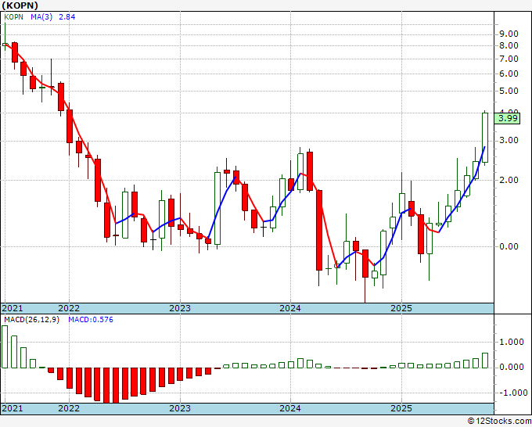Click the 2023 label on MACD timeline
The height and width of the screenshot is (427, 532).
180,408
